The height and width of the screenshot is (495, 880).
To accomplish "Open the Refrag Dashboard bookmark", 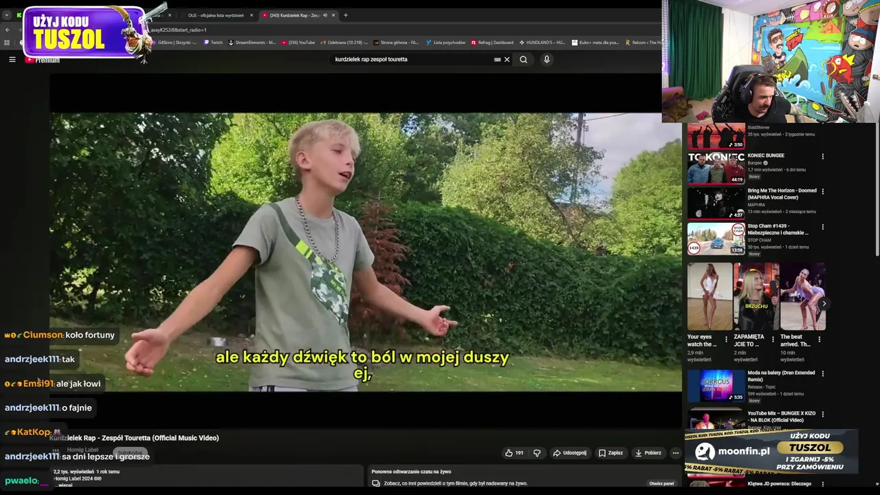I will 492,43.
